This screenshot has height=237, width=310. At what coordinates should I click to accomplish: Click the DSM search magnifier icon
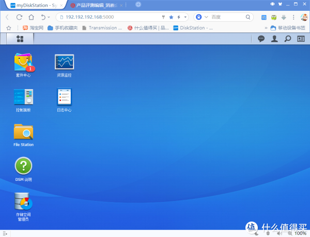coord(288,39)
